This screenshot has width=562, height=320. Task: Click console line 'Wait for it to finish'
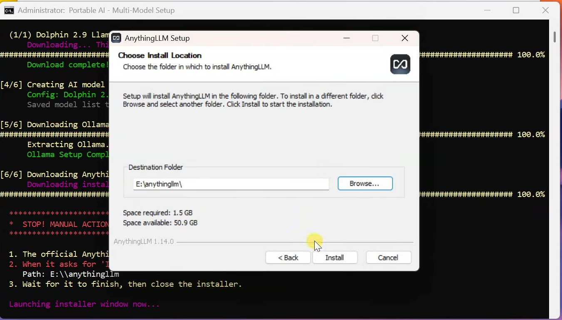point(125,284)
